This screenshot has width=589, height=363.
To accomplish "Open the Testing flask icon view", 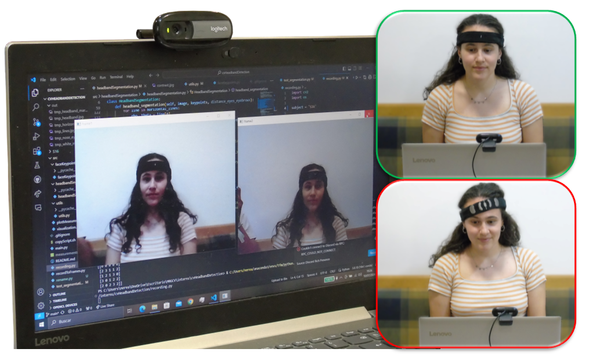I will pos(38,166).
